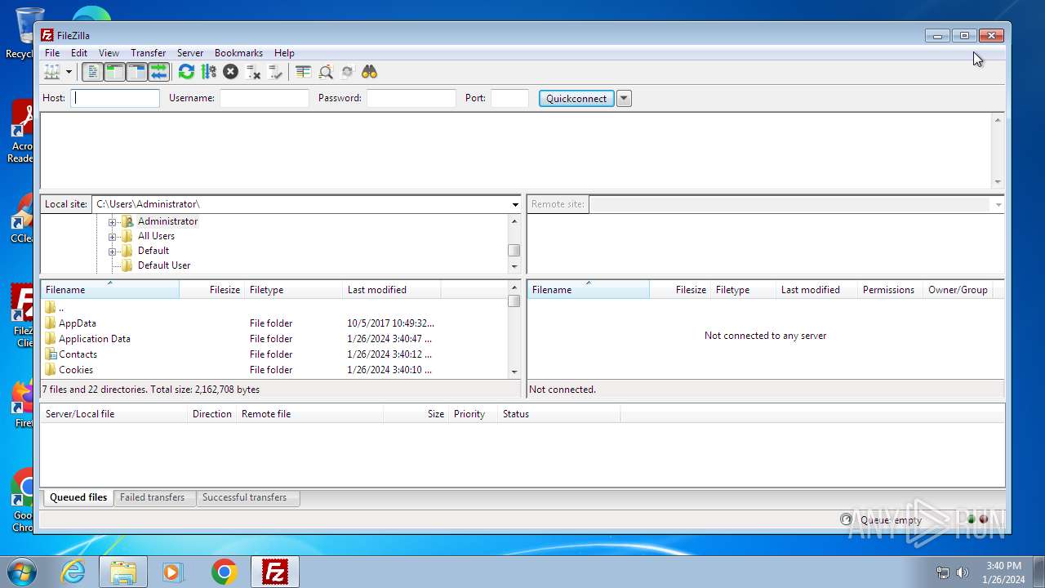Cancel the current operation
Viewport: 1045px width, 588px height.
231,72
